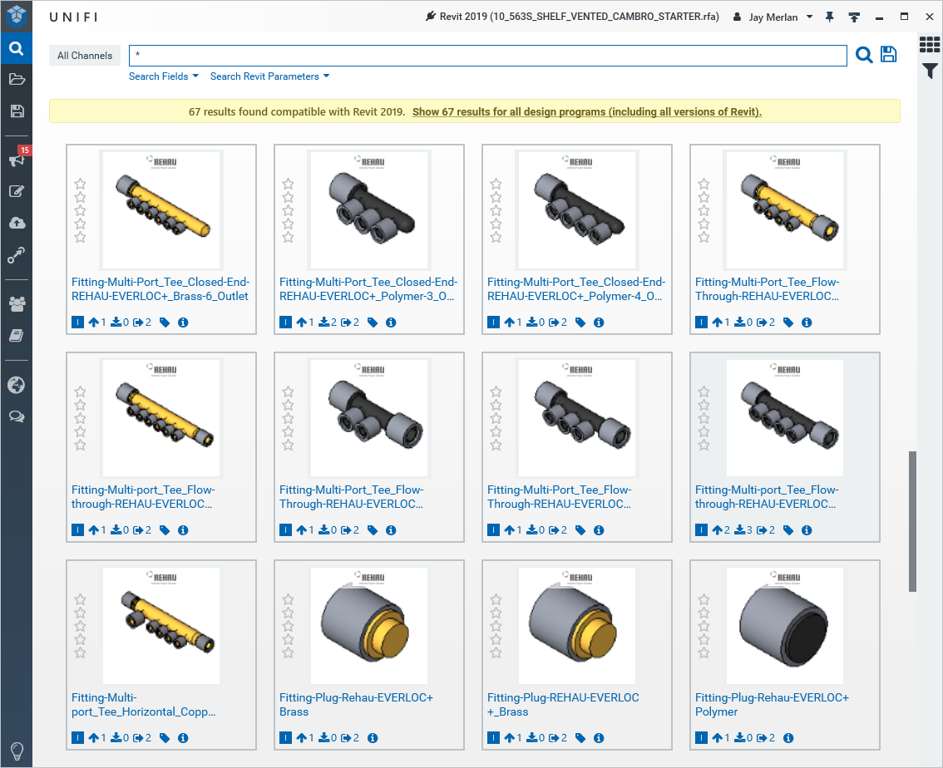Open Fitting-Multi-port_Tee_Horizontal_Copp title link
The height and width of the screenshot is (768, 943).
pyautogui.click(x=143, y=705)
